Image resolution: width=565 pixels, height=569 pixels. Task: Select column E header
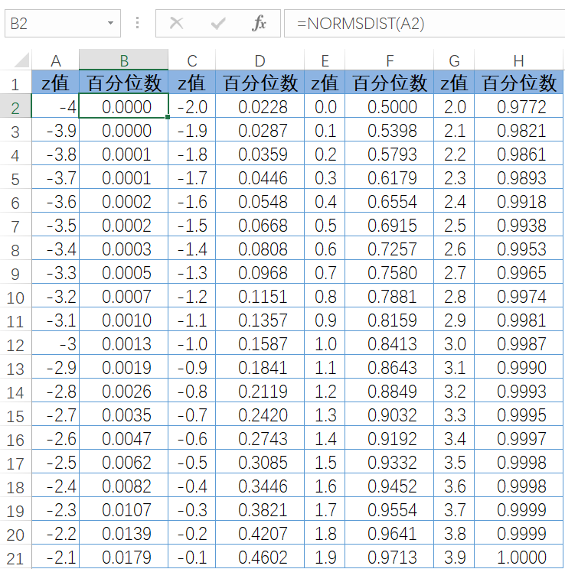pyautogui.click(x=325, y=61)
